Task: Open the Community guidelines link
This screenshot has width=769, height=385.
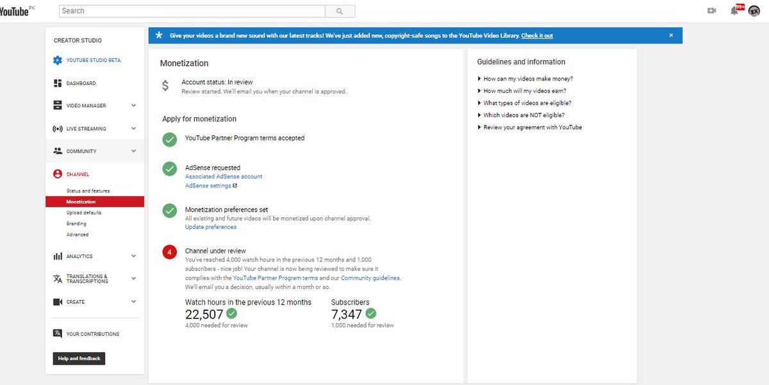Action: tap(370, 278)
